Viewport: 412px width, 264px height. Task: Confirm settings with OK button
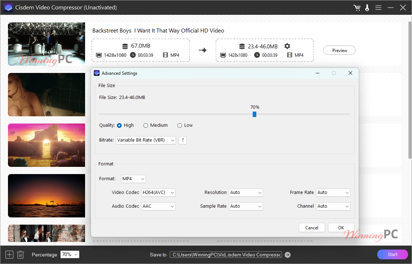pos(341,228)
